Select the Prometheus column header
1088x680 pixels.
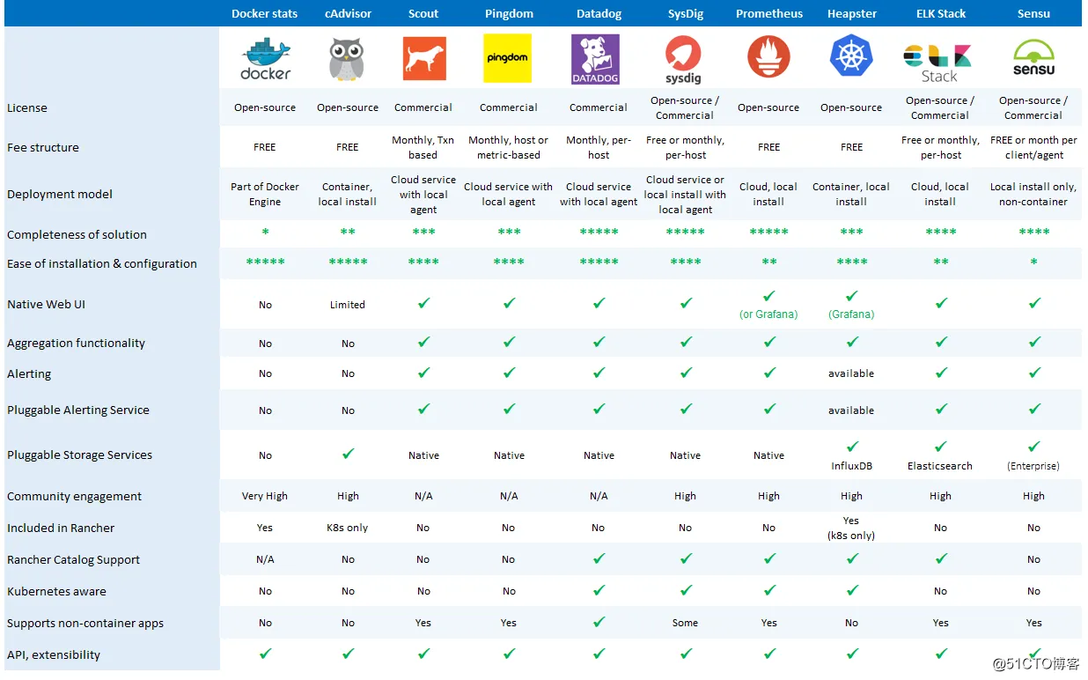[769, 13]
